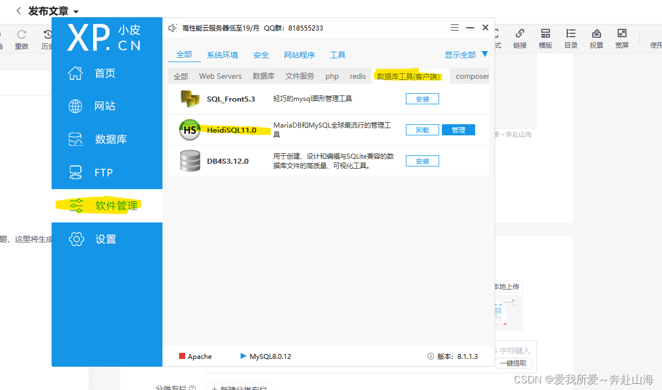Viewport: 662px width, 390px height.
Task: Click the SQL_Front5.3 name text
Action: [x=231, y=99]
